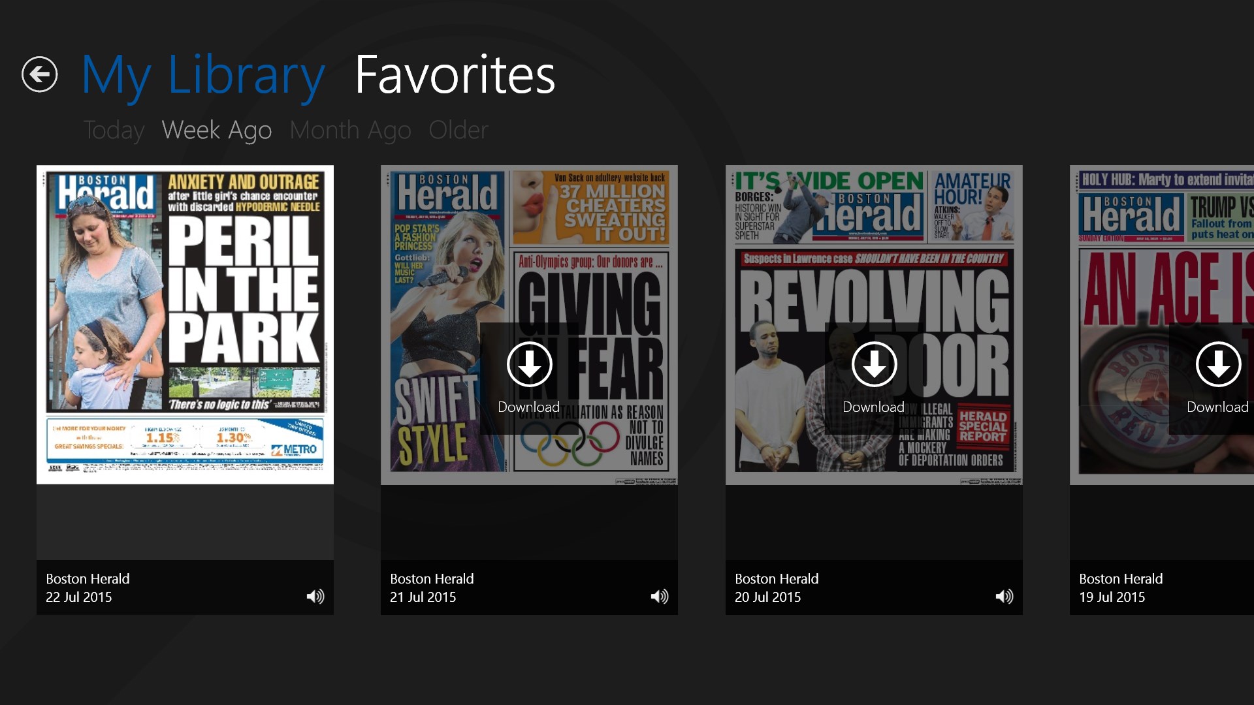Click speaker icon for 21 Jul issue
The width and height of the screenshot is (1254, 705).
pyautogui.click(x=660, y=596)
